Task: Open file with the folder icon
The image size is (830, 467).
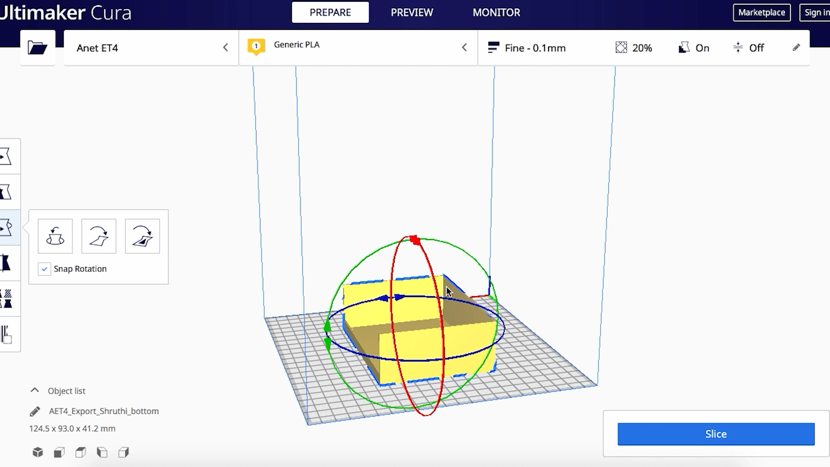Action: (x=37, y=48)
